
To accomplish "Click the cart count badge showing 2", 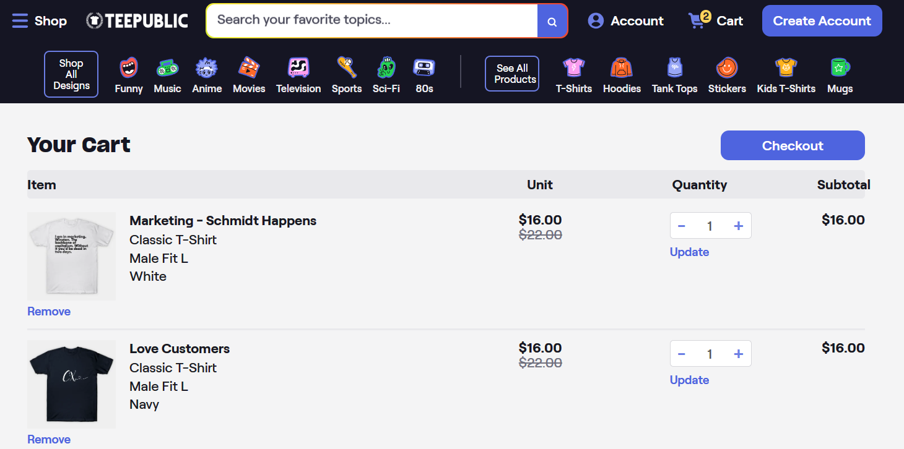I will point(706,16).
